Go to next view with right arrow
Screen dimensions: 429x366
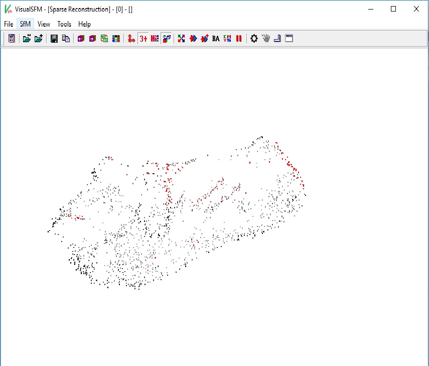(x=92, y=38)
